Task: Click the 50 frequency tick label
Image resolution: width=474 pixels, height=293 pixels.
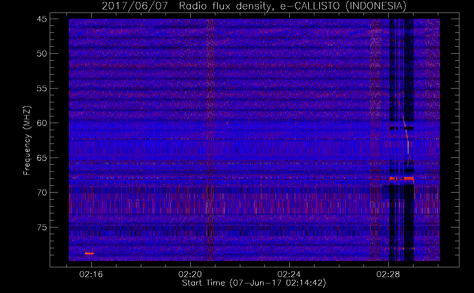Action: pos(42,54)
